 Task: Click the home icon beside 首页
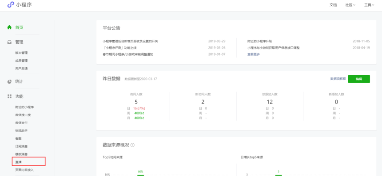click(9, 27)
